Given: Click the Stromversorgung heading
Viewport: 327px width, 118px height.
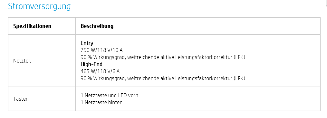Looking at the screenshot, I should tap(39, 6).
